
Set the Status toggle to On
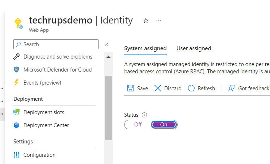[x=164, y=125]
